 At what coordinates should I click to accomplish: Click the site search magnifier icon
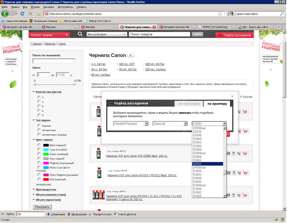click(x=80, y=34)
